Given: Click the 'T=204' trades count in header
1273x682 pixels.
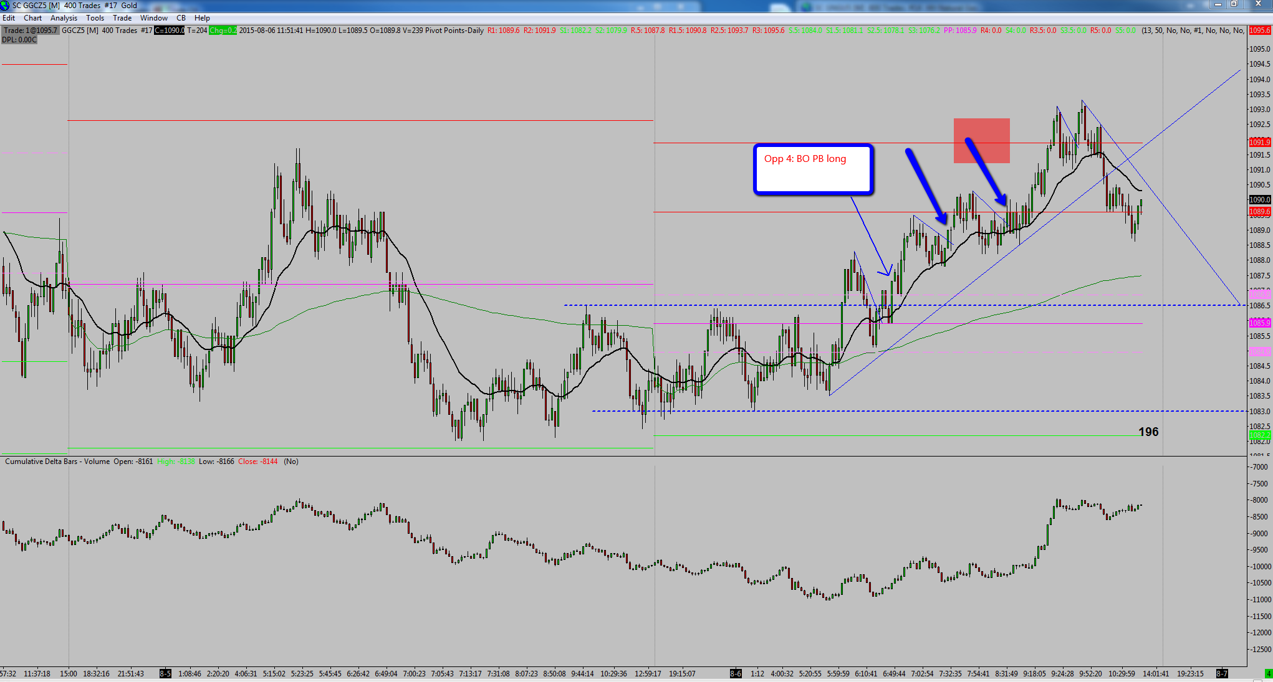Looking at the screenshot, I should pyautogui.click(x=197, y=31).
